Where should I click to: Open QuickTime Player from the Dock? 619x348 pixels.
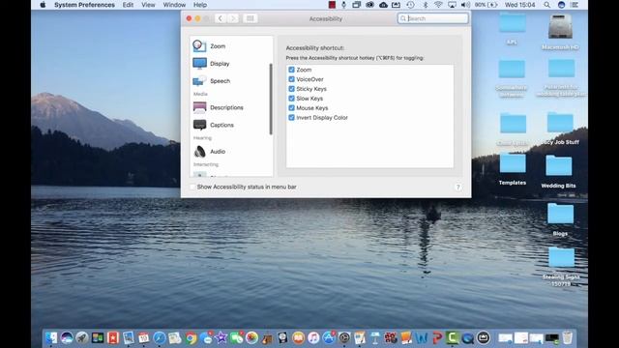tap(468, 337)
